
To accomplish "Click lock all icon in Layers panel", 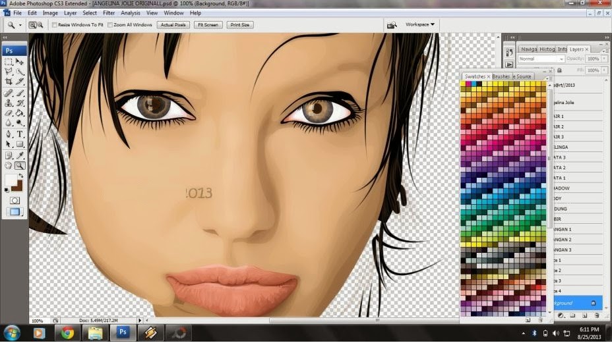I will click(x=559, y=70).
